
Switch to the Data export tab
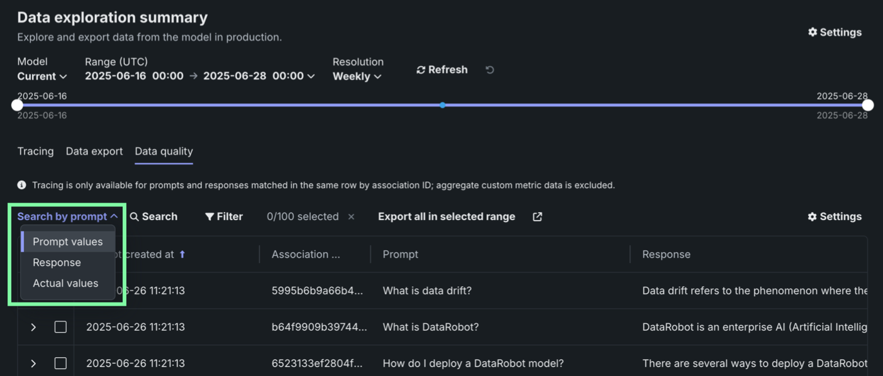click(x=94, y=151)
